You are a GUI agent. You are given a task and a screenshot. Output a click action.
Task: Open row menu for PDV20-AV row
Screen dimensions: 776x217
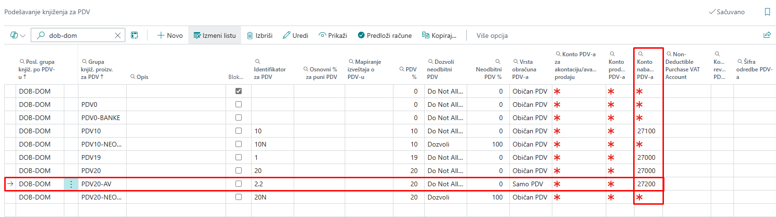point(71,184)
